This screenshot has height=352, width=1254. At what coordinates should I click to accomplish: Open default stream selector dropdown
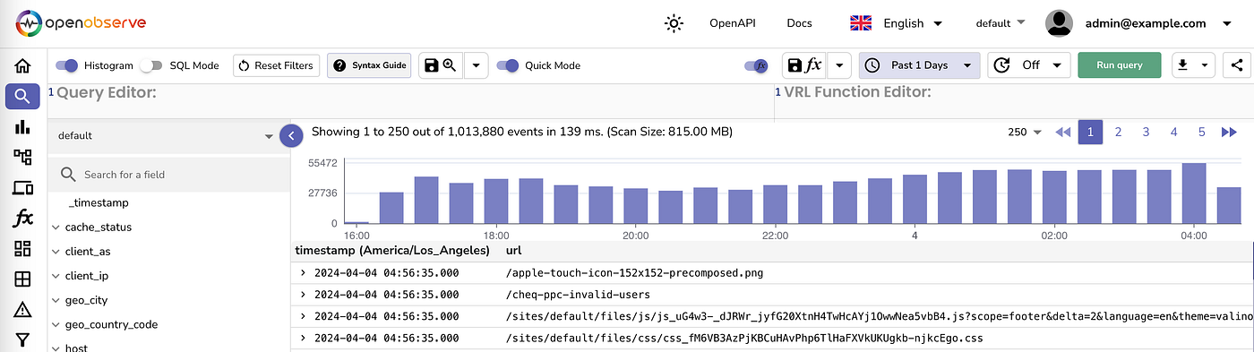click(167, 136)
